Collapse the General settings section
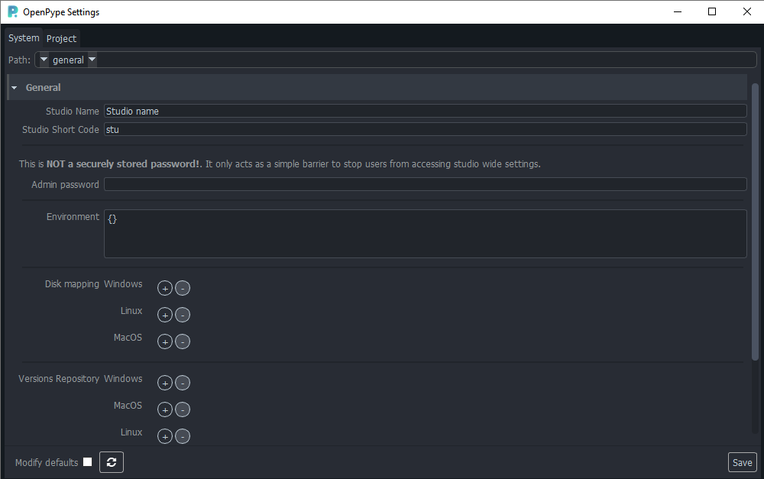 point(13,87)
